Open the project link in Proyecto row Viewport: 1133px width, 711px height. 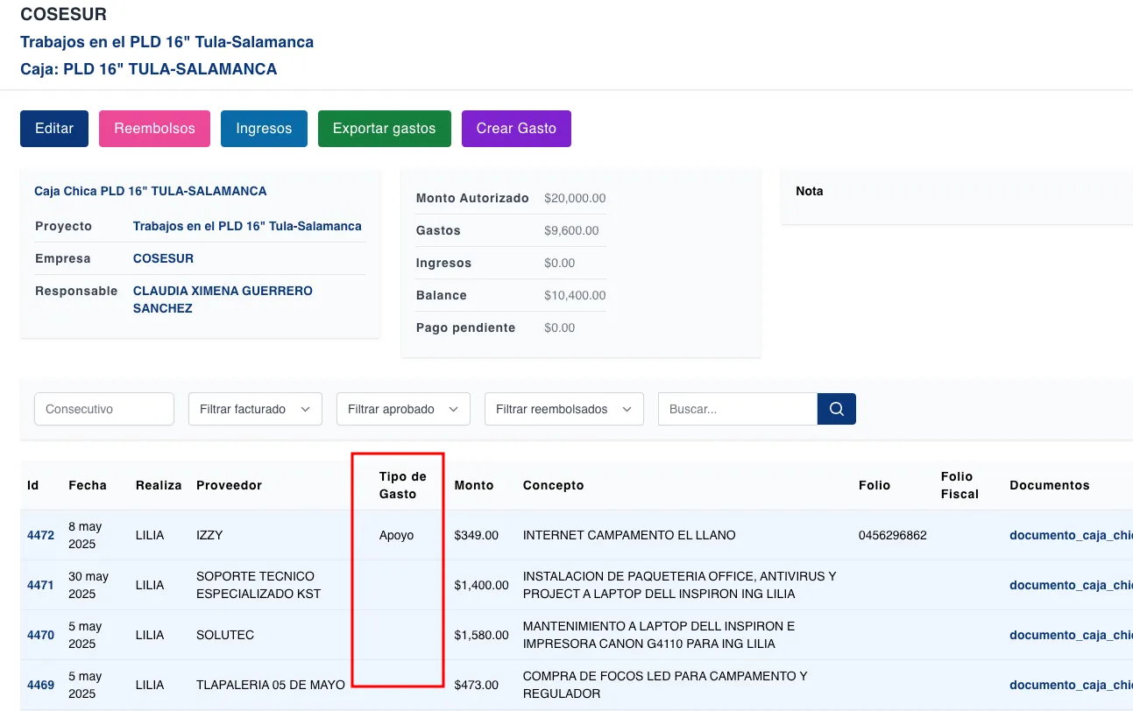coord(247,226)
